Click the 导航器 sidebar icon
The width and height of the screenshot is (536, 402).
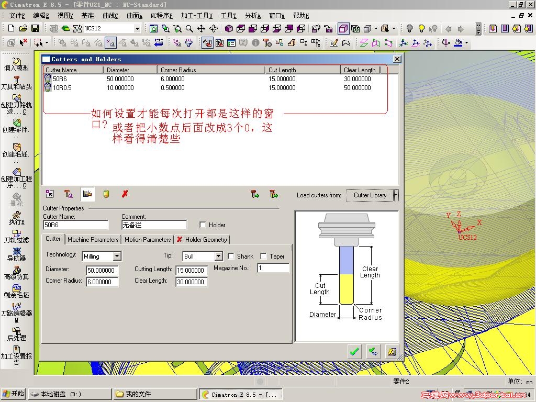16,254
